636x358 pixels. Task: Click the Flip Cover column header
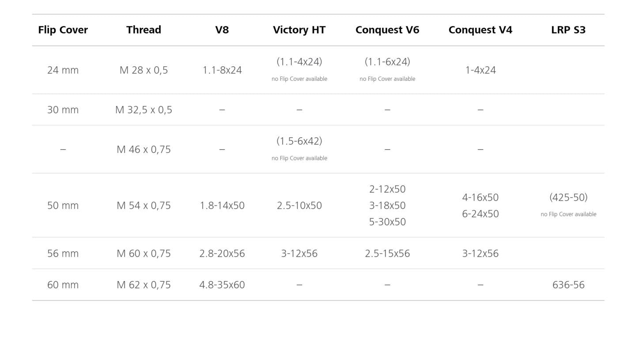tap(63, 30)
